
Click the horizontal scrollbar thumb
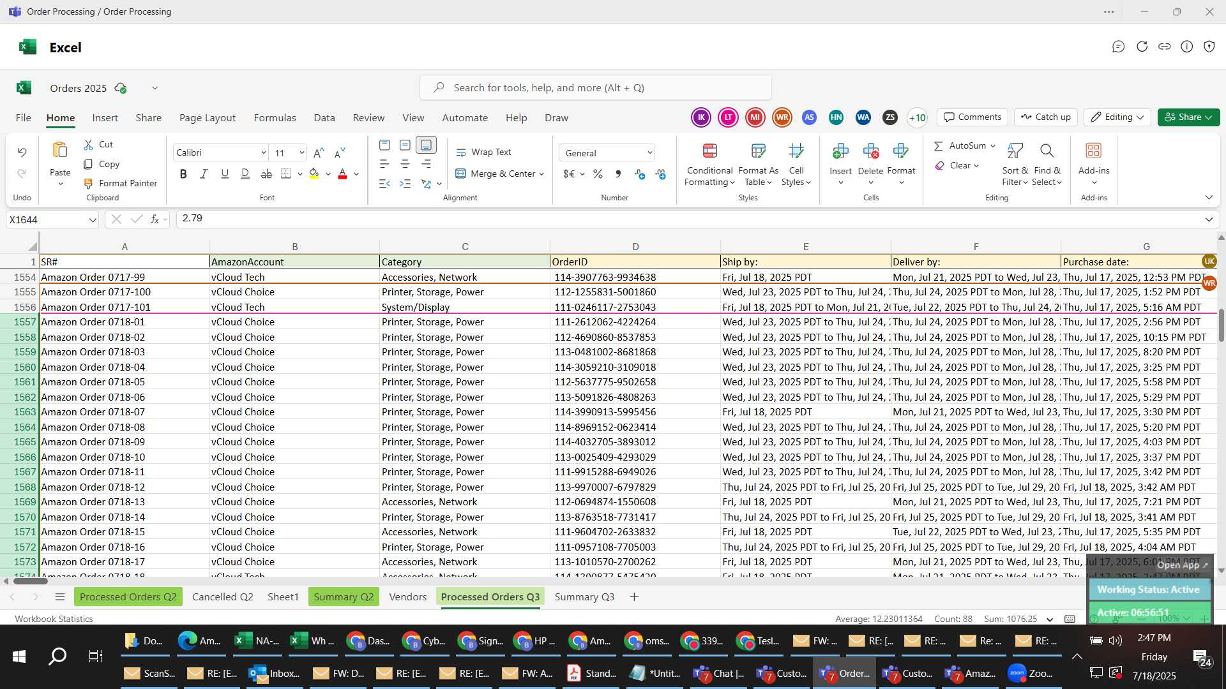[x=30, y=581]
